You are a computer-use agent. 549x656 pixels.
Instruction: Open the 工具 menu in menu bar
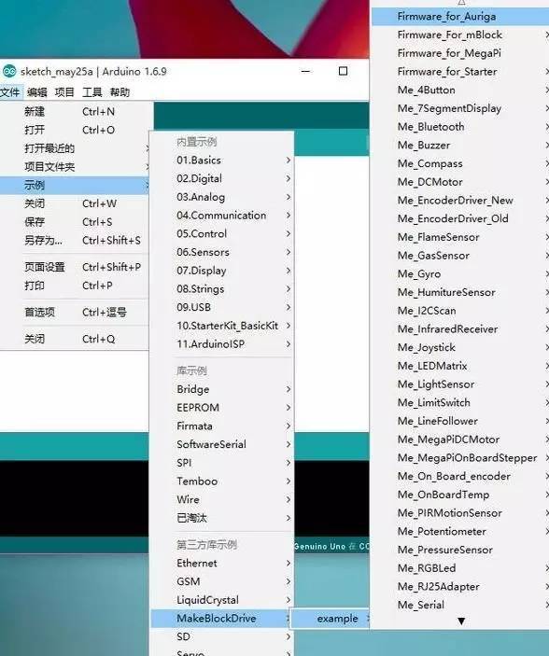[92, 92]
